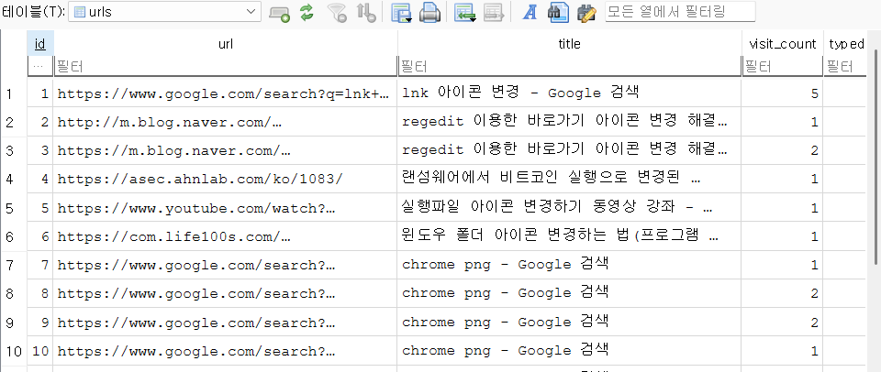Select the 'regedit 이용한 바로가기' title in row 2
Screen dimensions: 881x372
point(569,122)
